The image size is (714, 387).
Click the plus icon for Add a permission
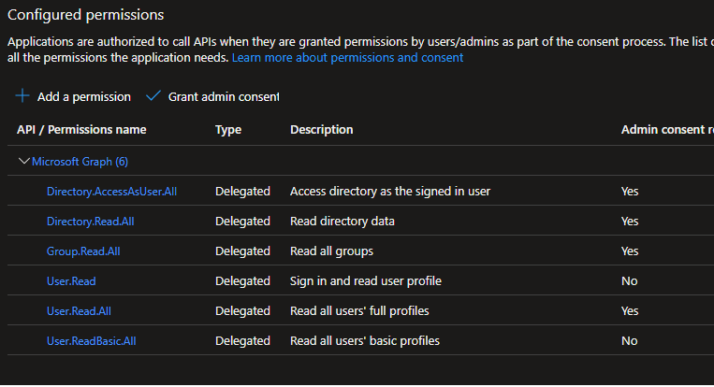point(22,96)
